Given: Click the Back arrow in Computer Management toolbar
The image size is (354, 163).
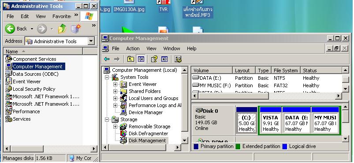Looking at the screenshot, I should pyautogui.click(x=107, y=59).
